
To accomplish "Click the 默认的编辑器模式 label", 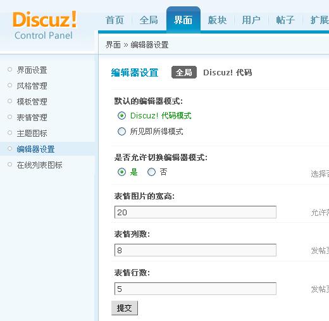I will pos(149,101).
